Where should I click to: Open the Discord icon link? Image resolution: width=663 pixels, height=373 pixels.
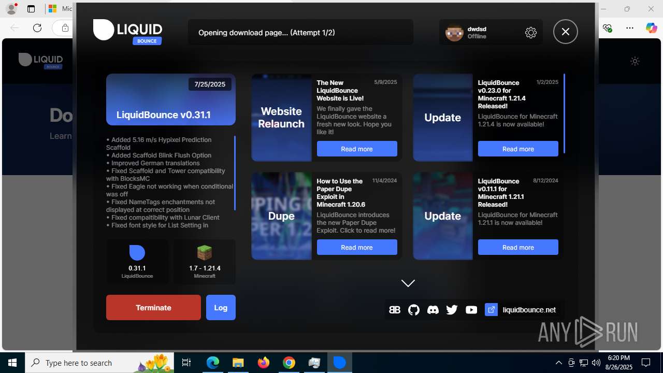433,310
